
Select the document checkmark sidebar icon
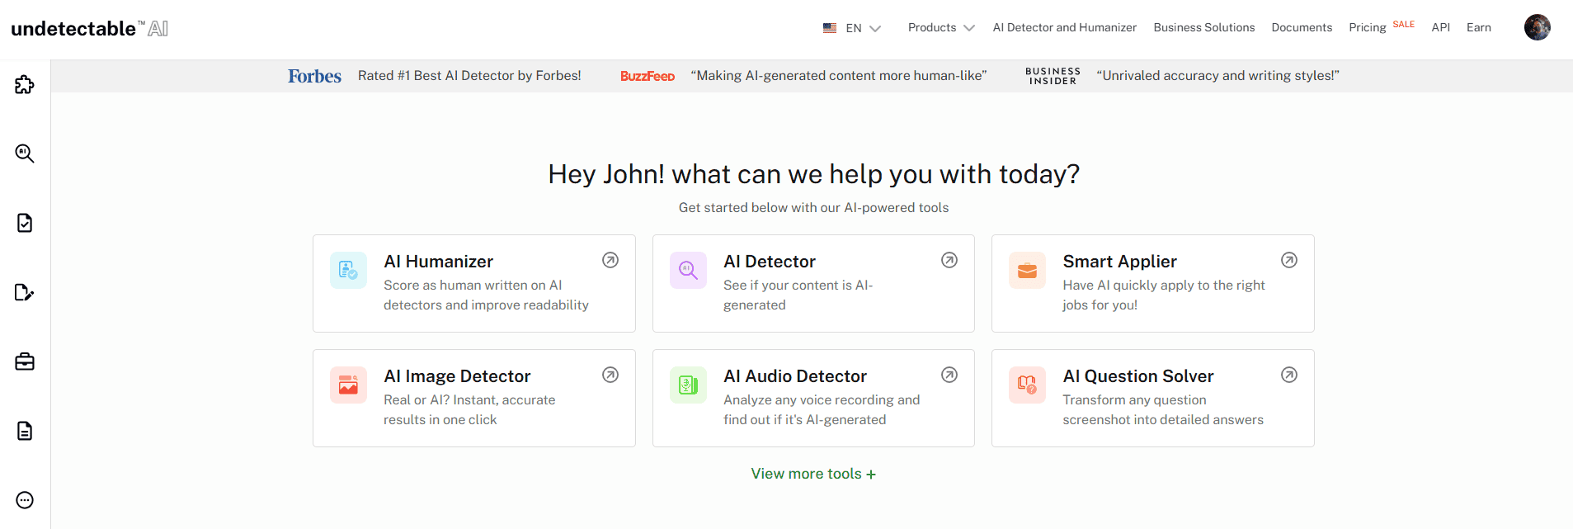[25, 223]
